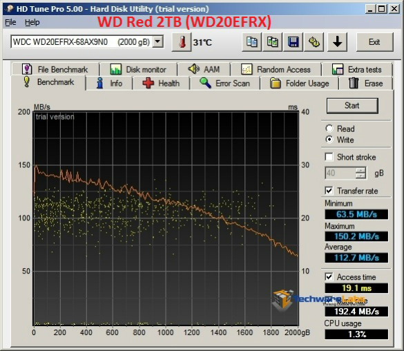Toggle the Access time checkbox
Screen dimensions: 404x351
tap(329, 277)
